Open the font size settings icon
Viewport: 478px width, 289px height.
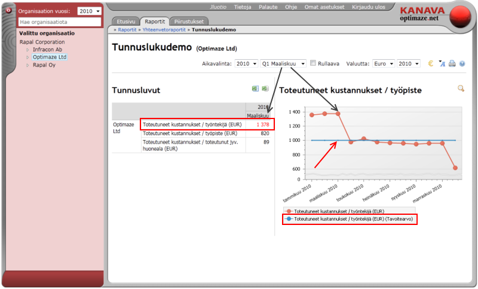click(442, 63)
